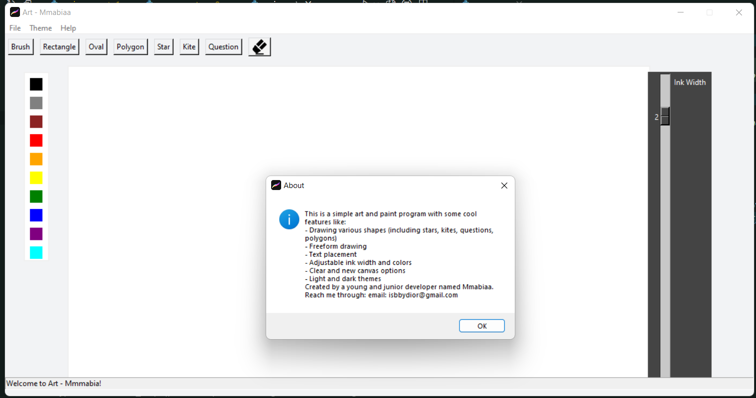The height and width of the screenshot is (398, 756).
Task: Click the Ink Width label
Action: tap(690, 82)
